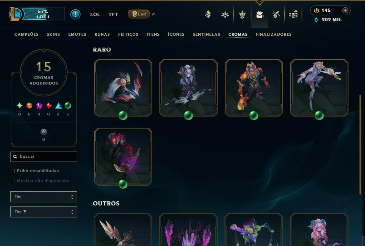Launch the LoR button
Image resolution: width=365 pixels, height=246 pixels.
coord(139,14)
